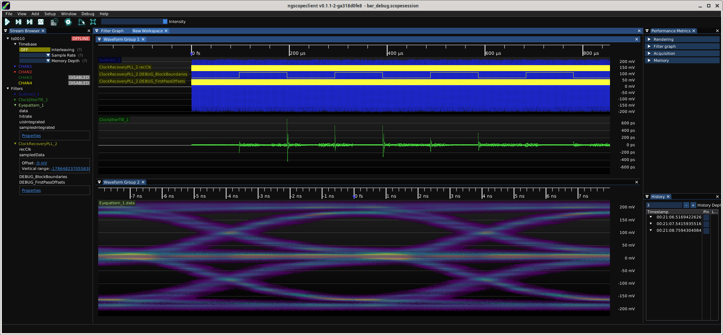Pin the 00:21:06.5169422626 history entry
This screenshot has width=723, height=335.
(x=706, y=217)
